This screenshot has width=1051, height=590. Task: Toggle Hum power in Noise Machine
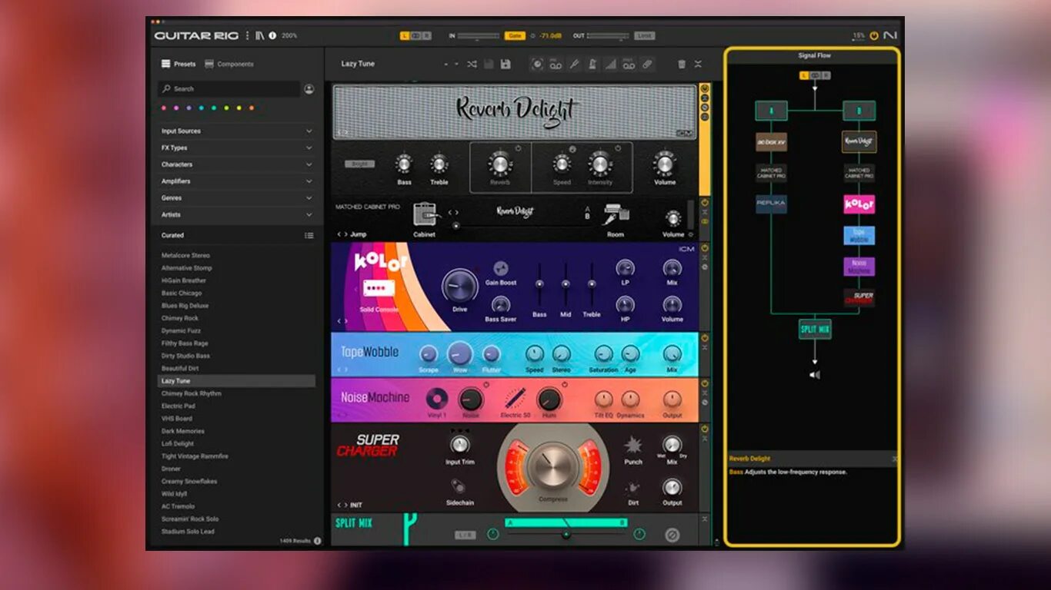pos(566,384)
